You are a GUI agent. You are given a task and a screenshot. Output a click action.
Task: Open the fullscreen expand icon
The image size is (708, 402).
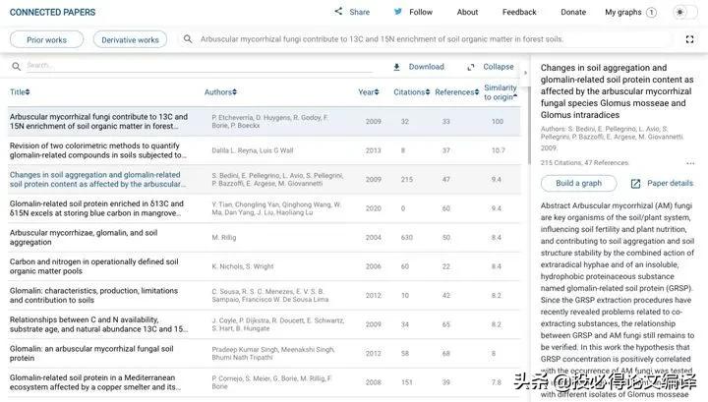[689, 39]
